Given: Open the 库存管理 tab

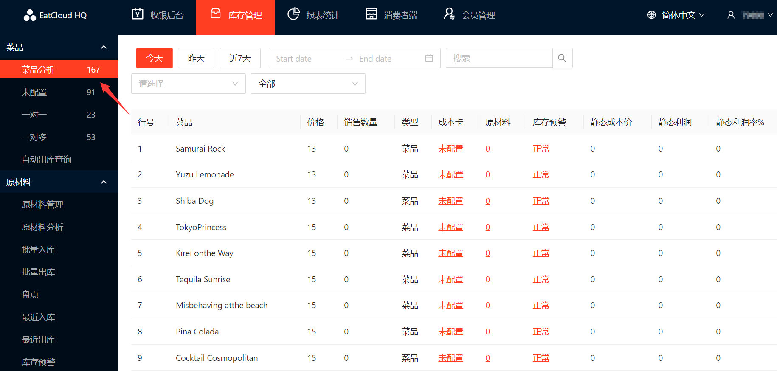Looking at the screenshot, I should tap(236, 17).
